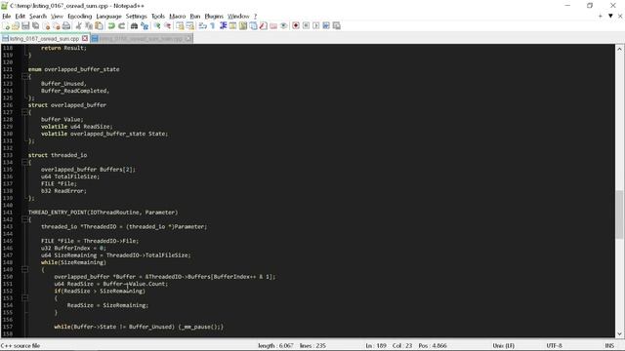
Task: Toggle the Document List icon
Action: [x=253, y=26]
